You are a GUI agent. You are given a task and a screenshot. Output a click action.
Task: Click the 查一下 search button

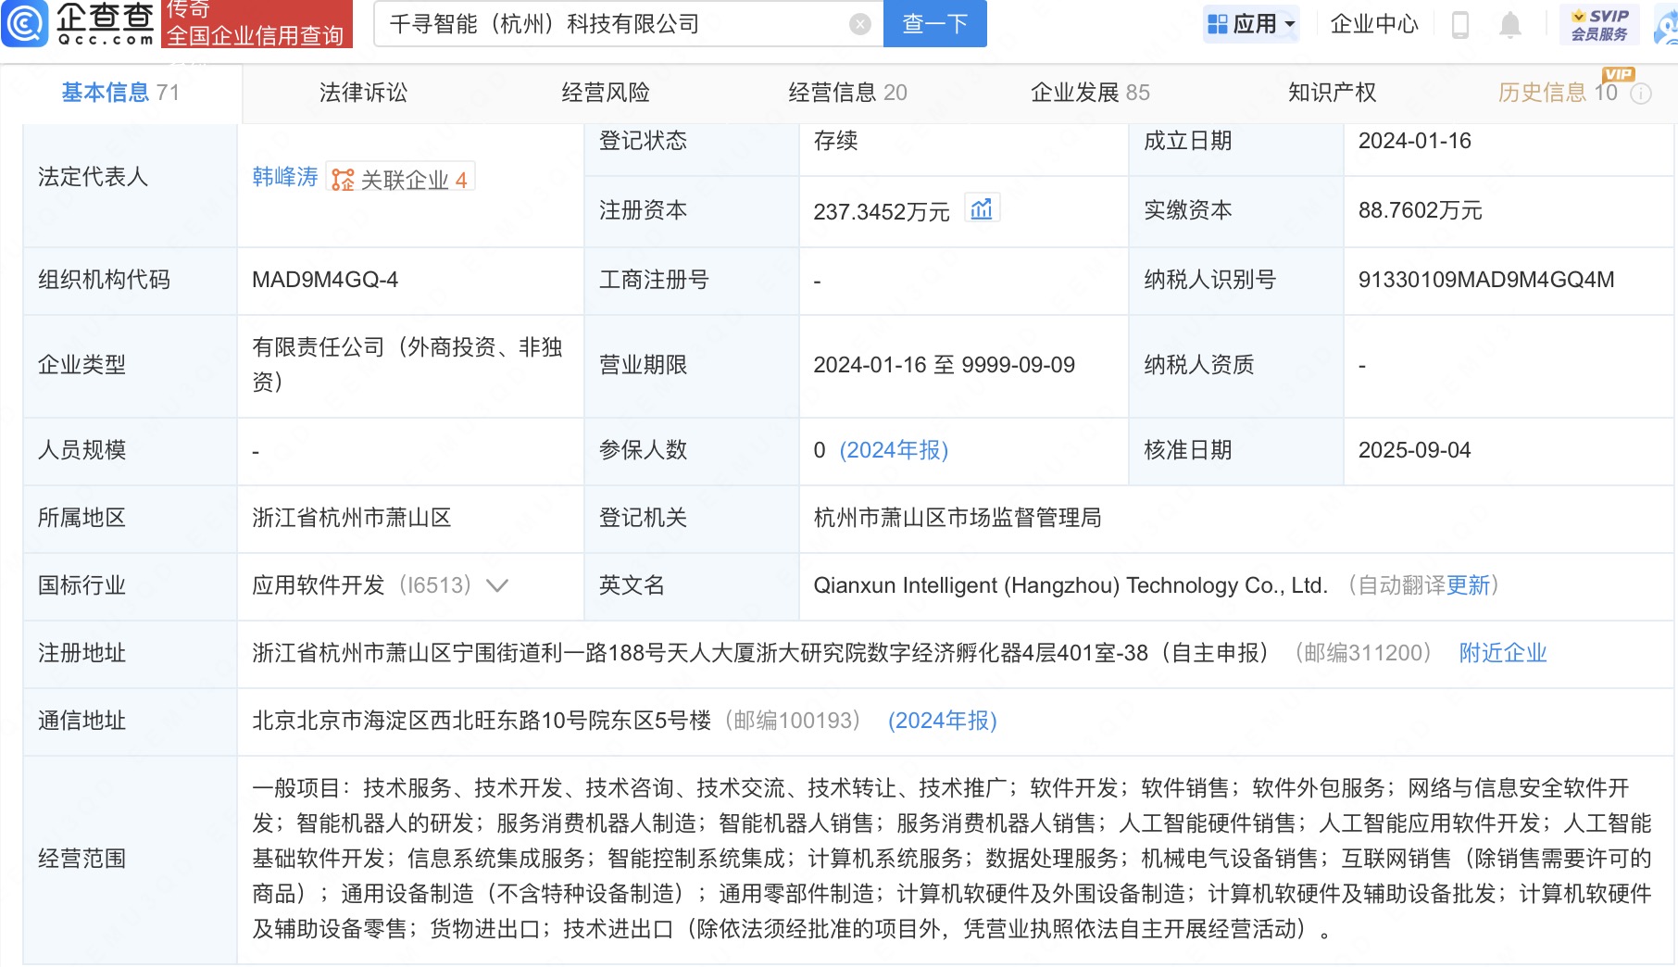tap(933, 24)
